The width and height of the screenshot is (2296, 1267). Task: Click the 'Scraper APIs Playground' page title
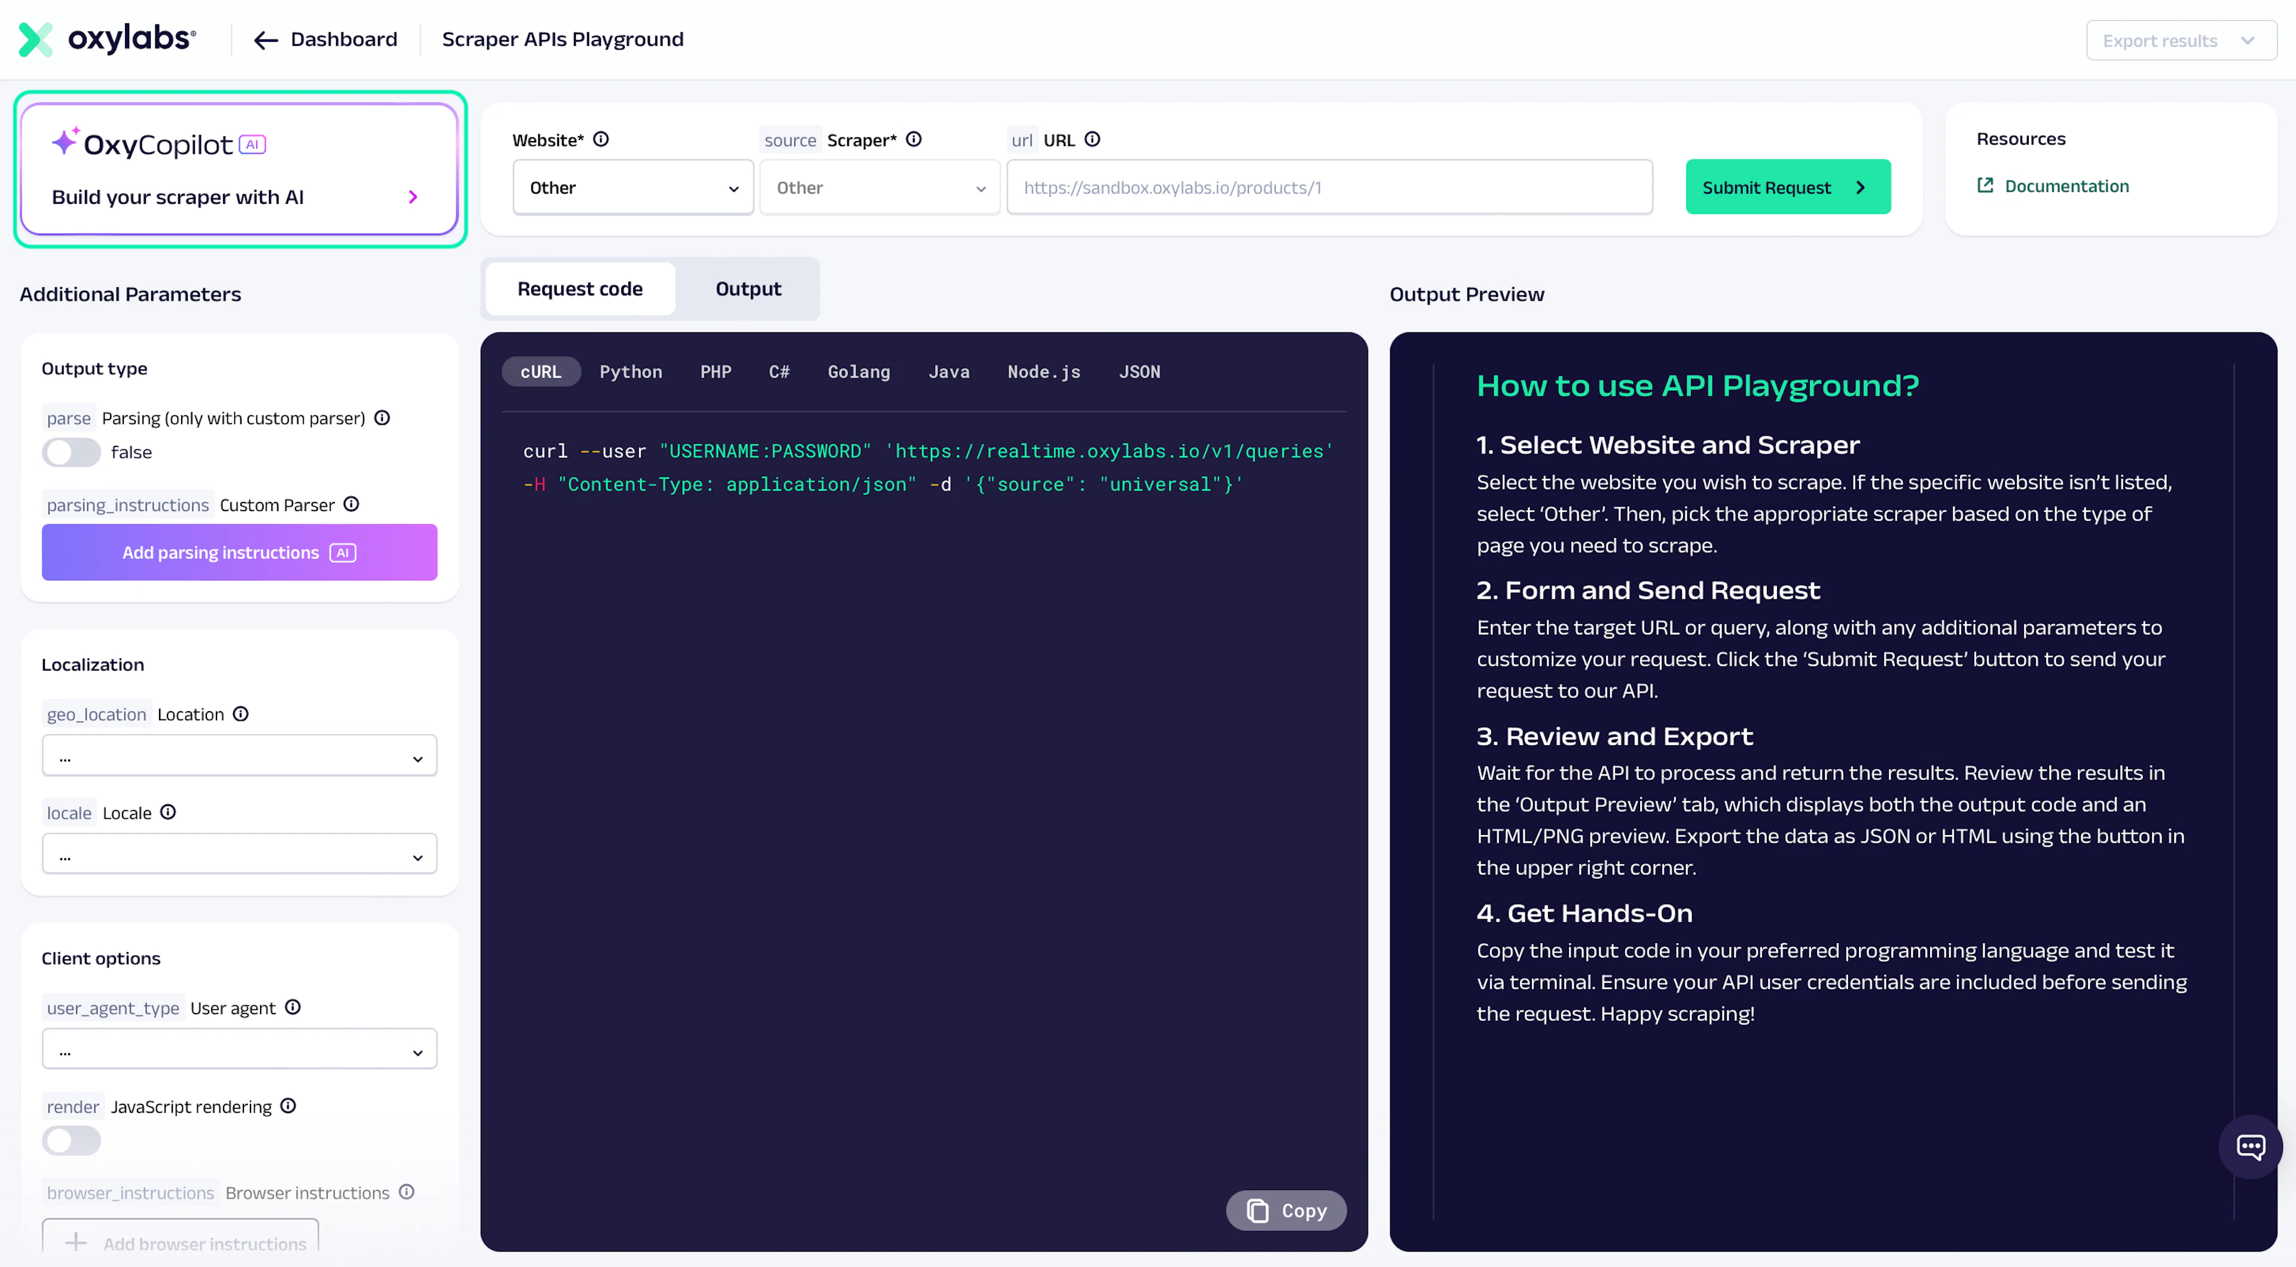pos(563,39)
